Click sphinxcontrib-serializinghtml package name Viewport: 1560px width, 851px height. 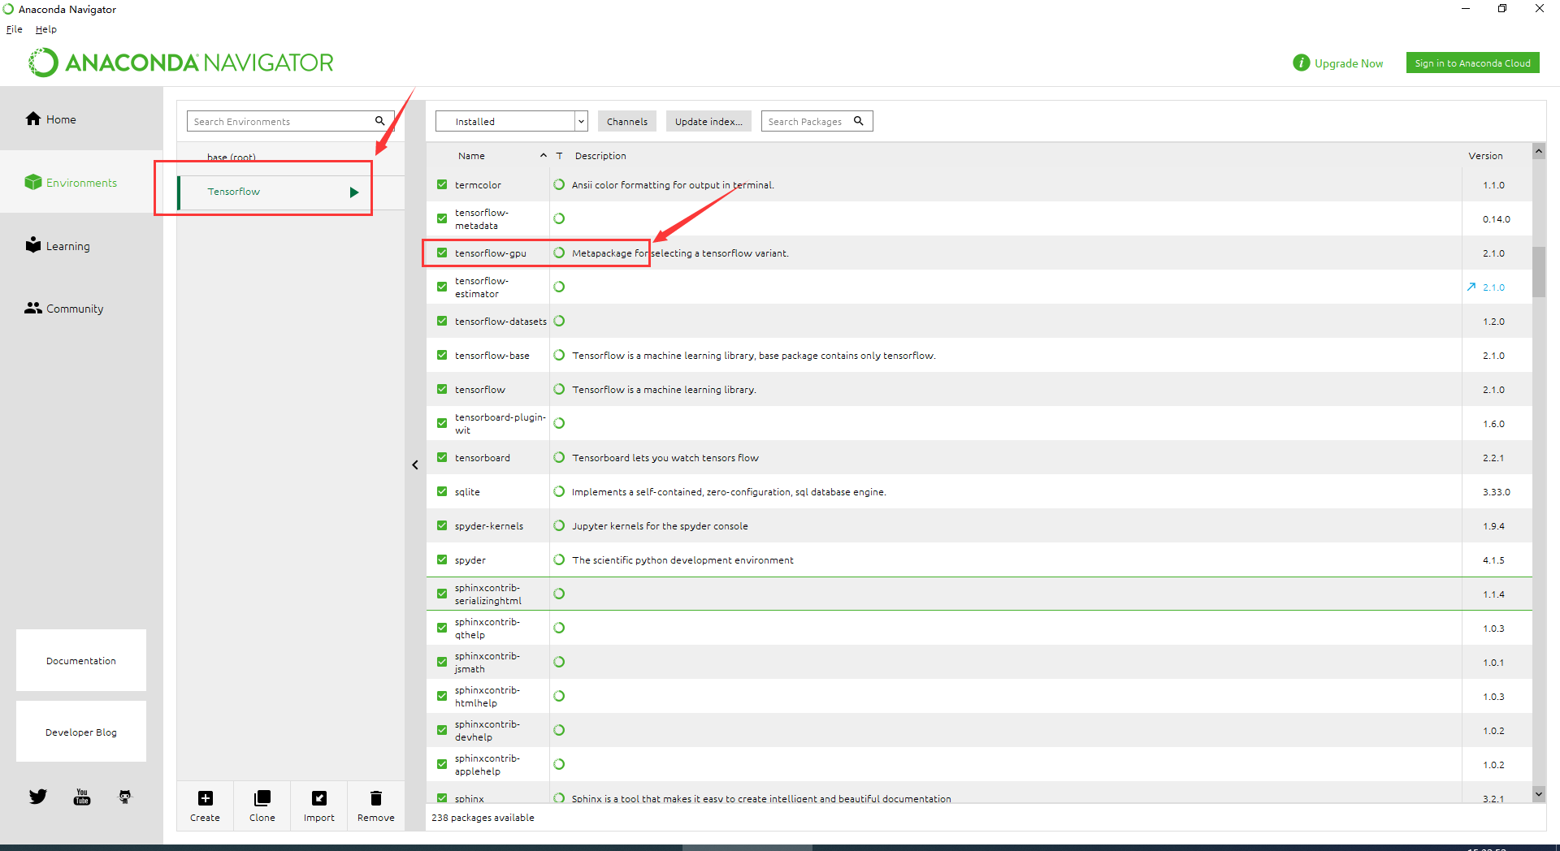[488, 594]
